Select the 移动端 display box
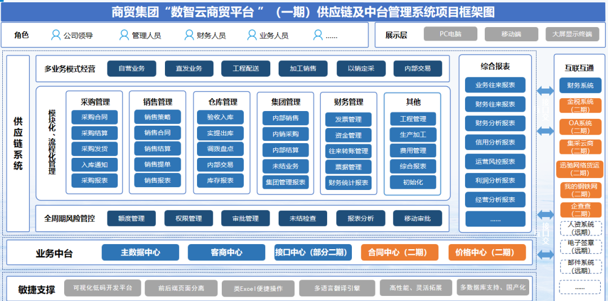Viewport: 608px width, 301px height. (511, 34)
